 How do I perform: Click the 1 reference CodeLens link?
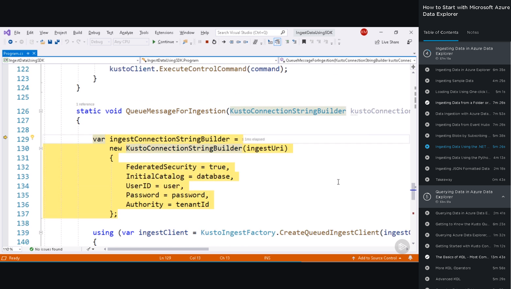click(x=85, y=104)
